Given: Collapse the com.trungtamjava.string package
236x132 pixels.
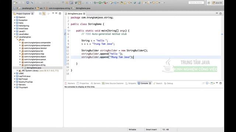Looking at the screenshot, I should click(x=20, y=65).
